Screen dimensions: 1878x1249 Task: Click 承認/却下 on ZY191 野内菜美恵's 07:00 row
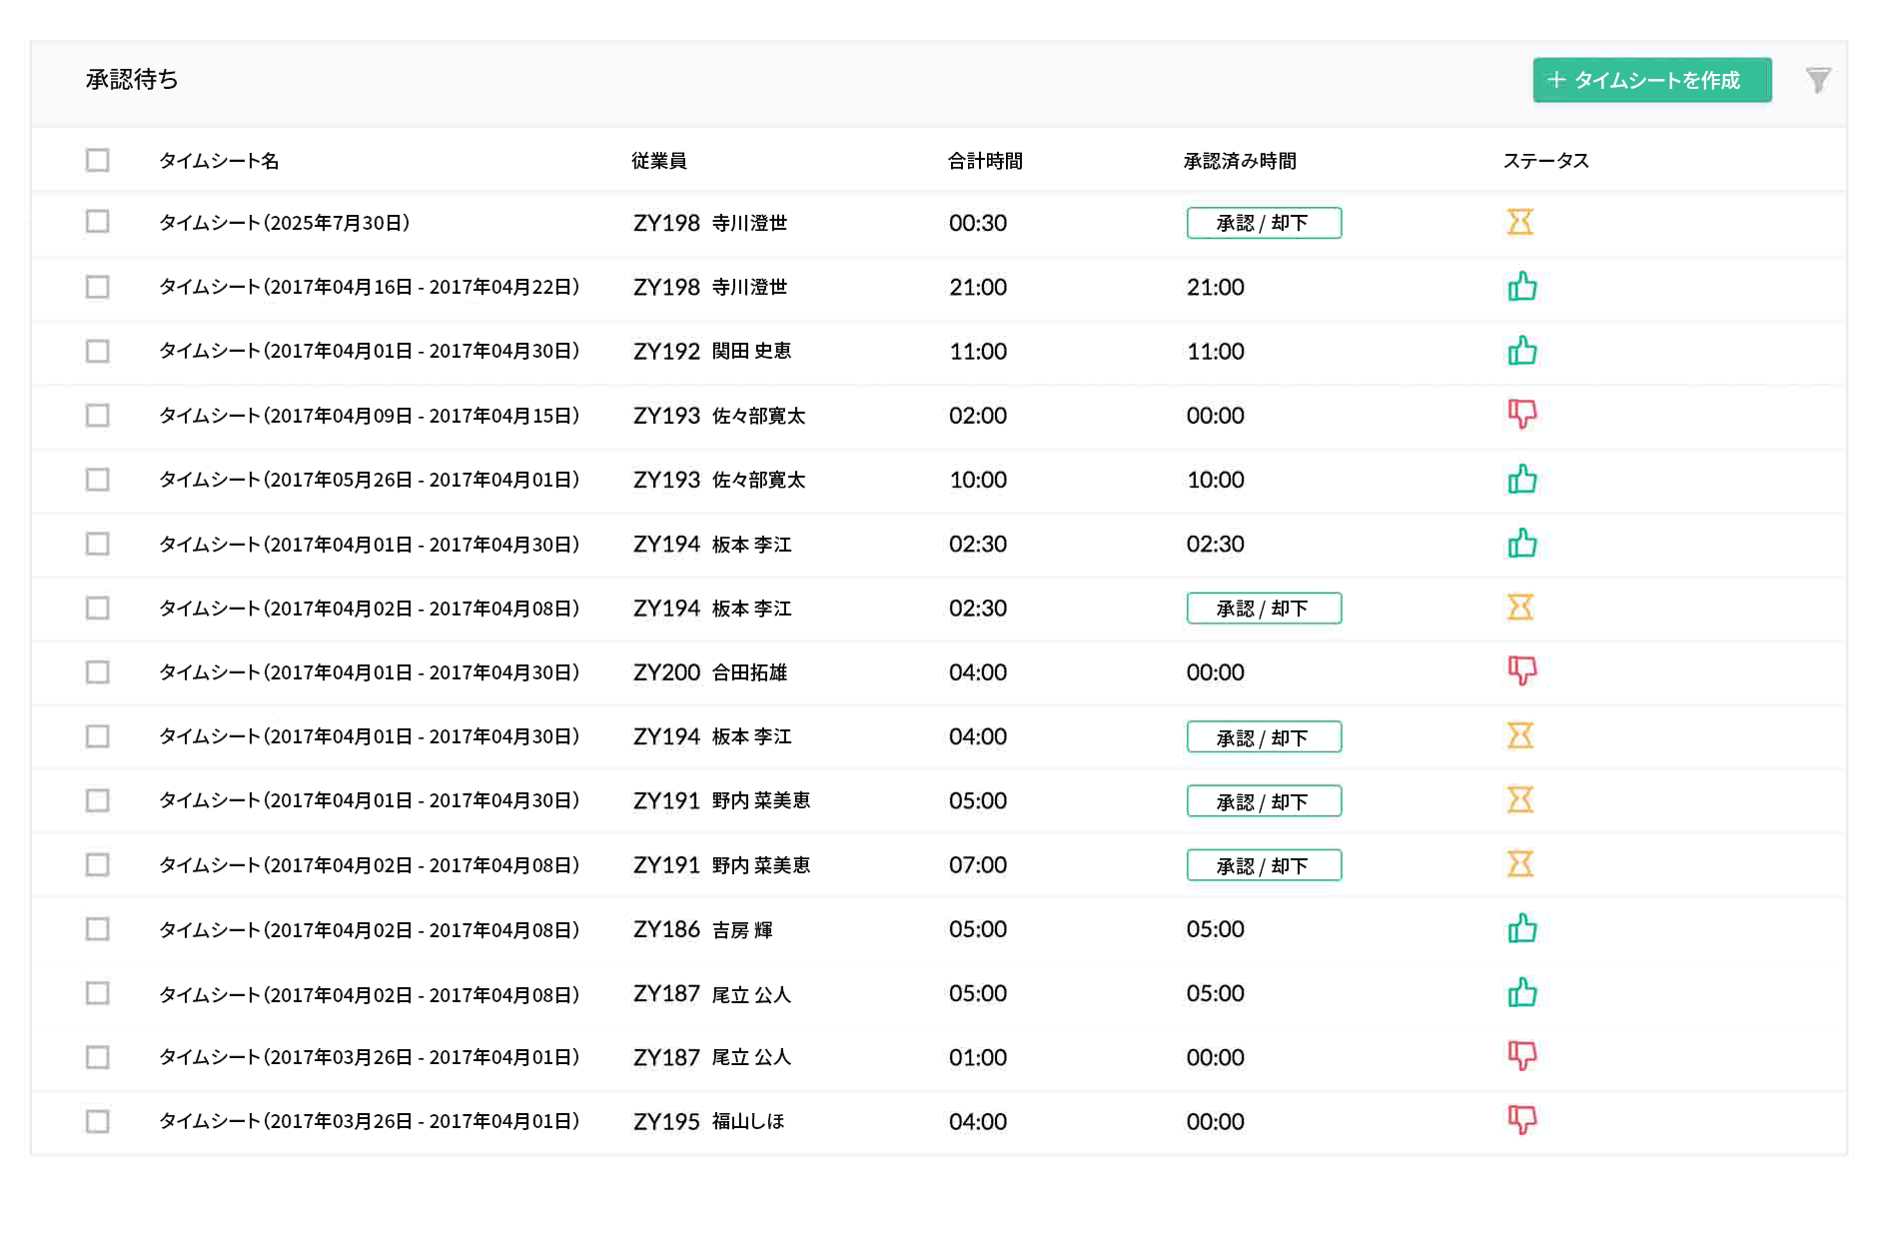[x=1263, y=864]
